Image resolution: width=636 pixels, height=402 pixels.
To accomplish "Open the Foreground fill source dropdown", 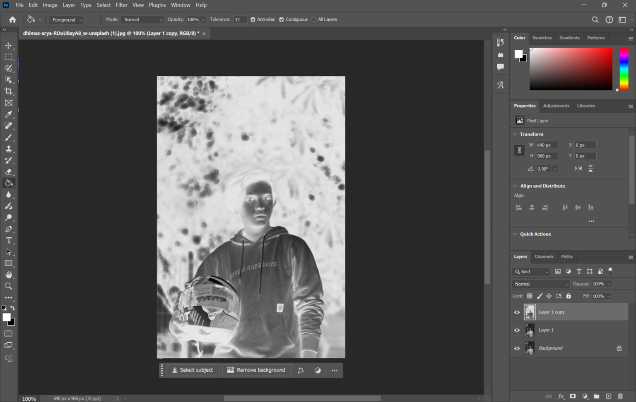I will click(x=67, y=20).
